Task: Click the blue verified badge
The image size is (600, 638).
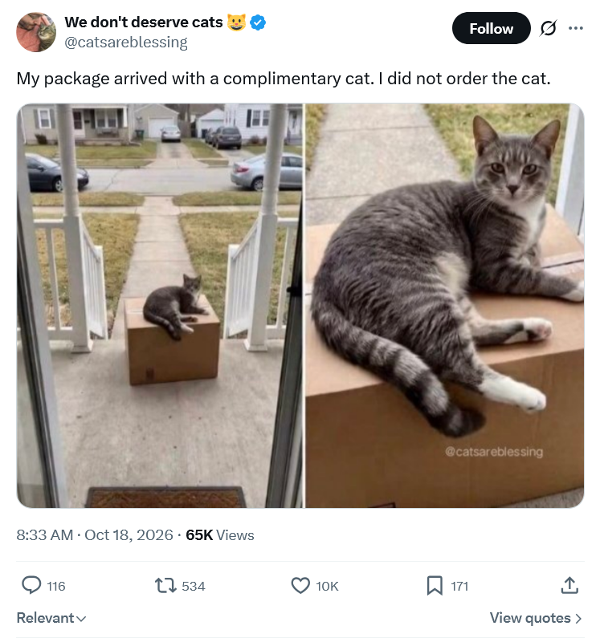Action: [x=258, y=22]
